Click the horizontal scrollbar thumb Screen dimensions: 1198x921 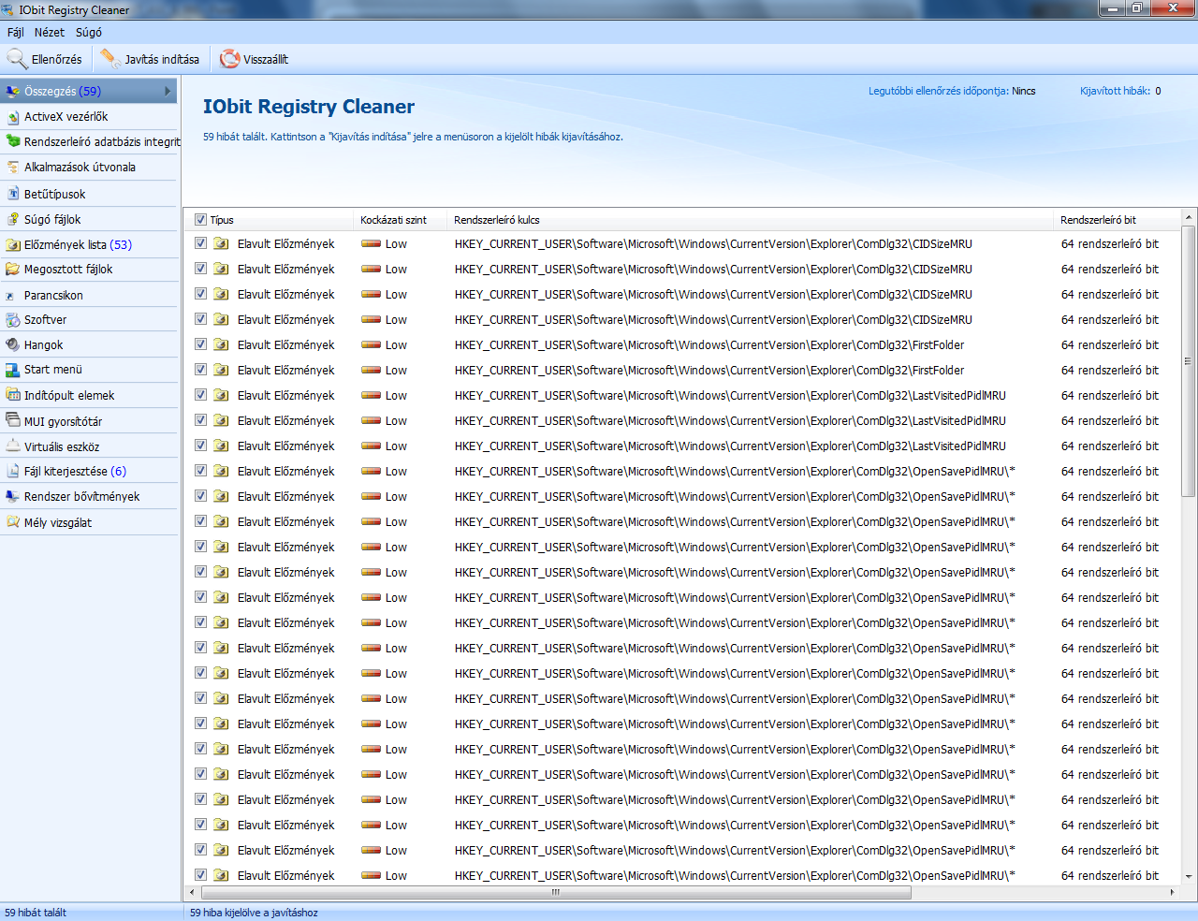556,892
